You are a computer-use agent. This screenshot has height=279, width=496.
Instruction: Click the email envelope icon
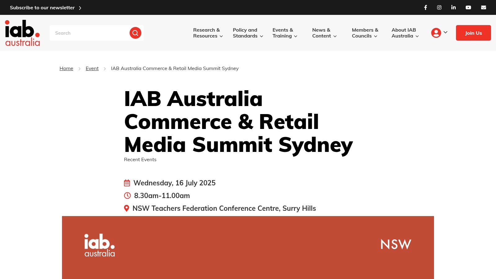484,7
